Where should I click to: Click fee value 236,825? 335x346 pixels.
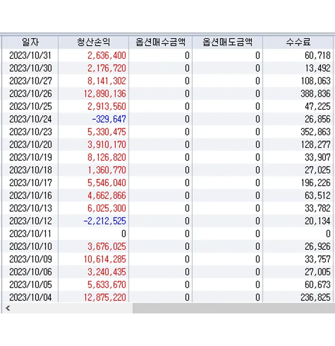point(316,298)
